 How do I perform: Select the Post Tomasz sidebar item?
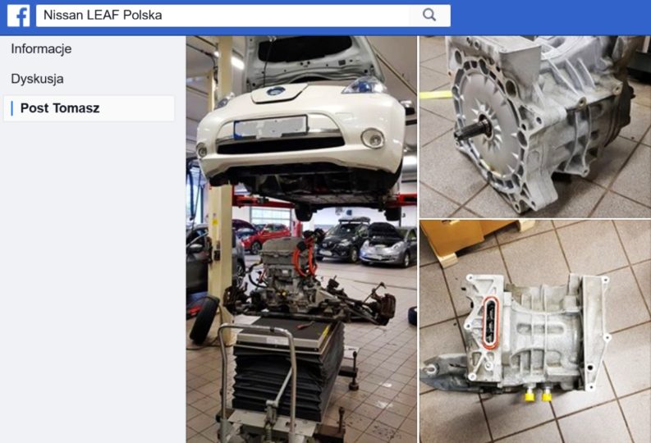click(89, 108)
